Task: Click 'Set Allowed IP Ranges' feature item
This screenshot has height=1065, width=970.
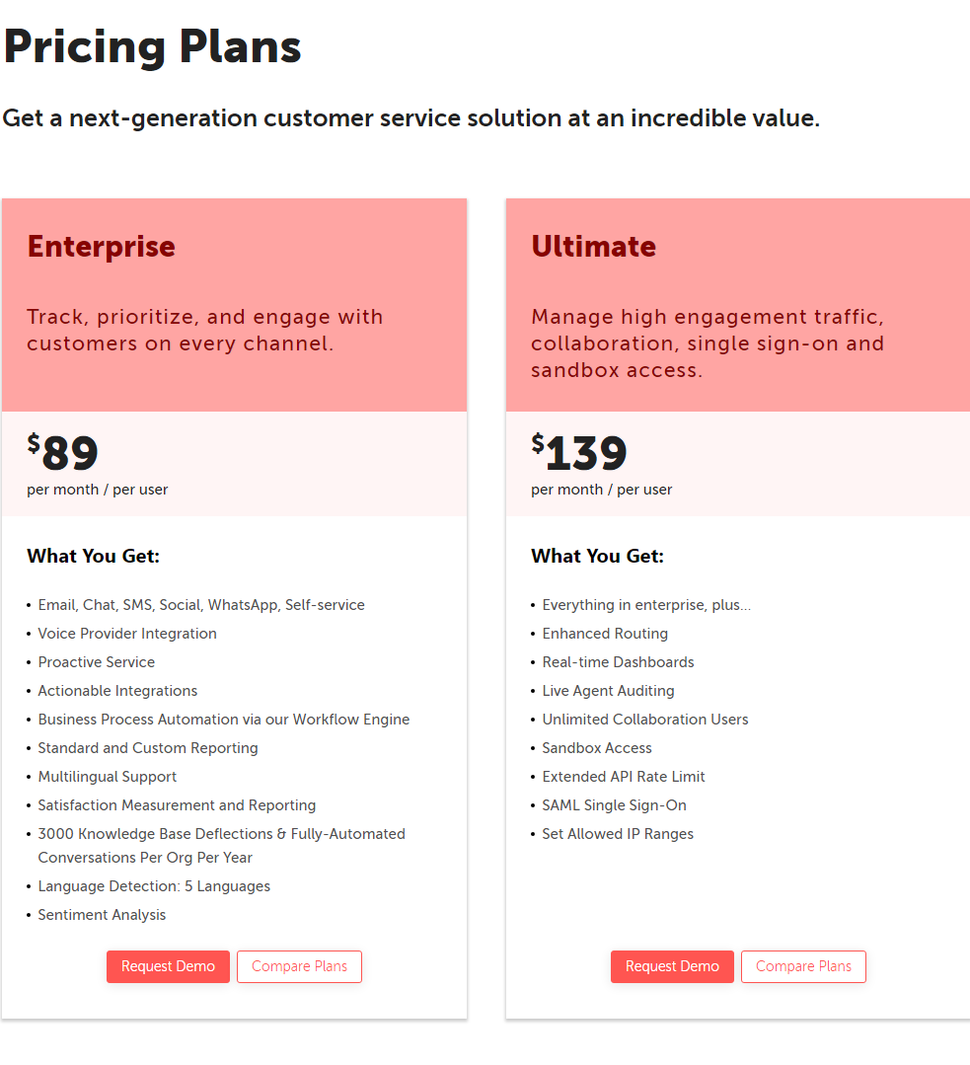Action: (x=618, y=833)
